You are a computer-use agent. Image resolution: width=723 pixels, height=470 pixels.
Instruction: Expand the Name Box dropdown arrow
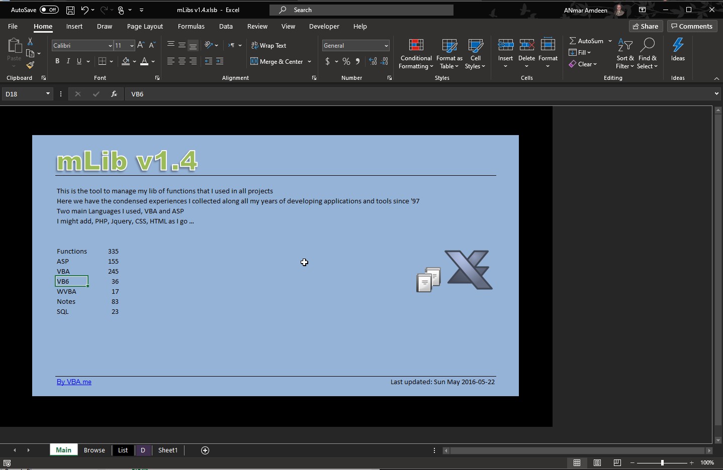pyautogui.click(x=48, y=94)
